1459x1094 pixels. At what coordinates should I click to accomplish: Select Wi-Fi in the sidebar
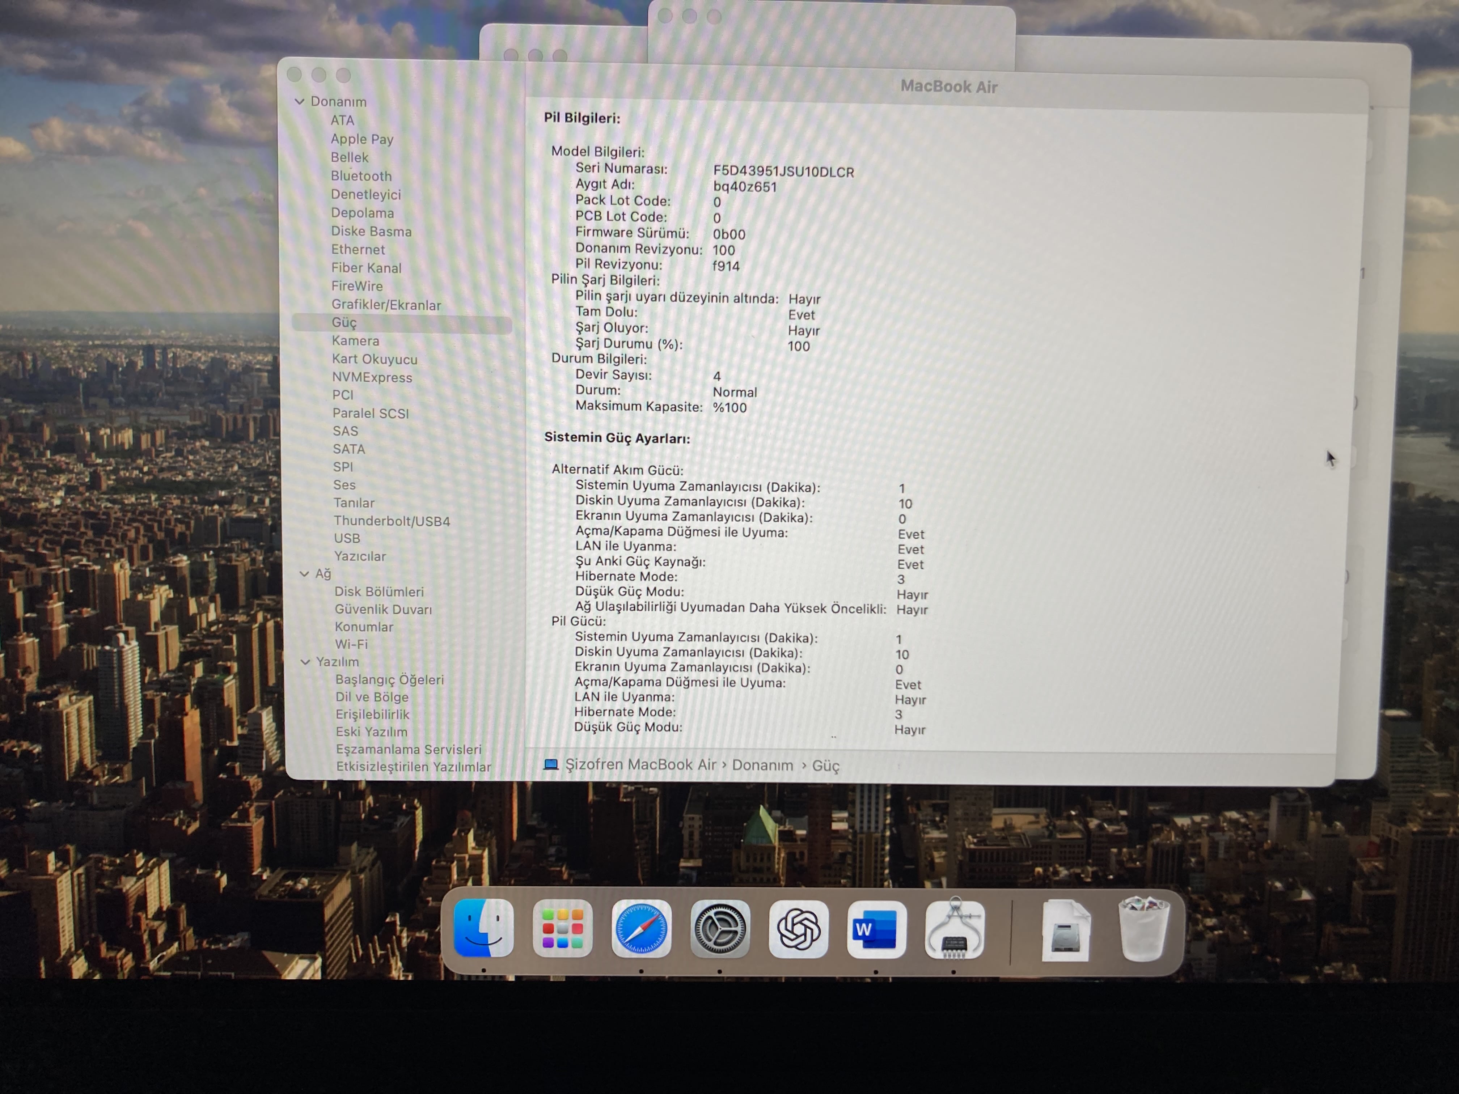click(x=352, y=644)
